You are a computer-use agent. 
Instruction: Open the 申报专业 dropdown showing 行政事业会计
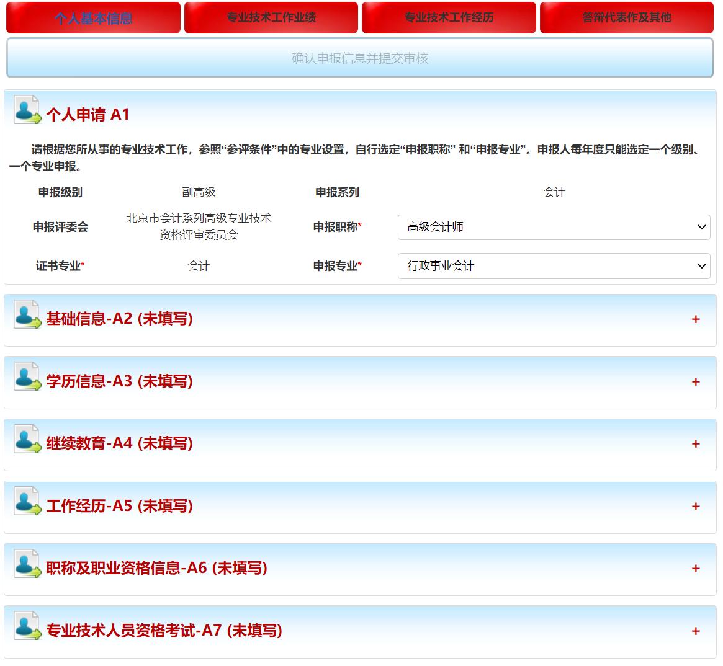click(554, 266)
